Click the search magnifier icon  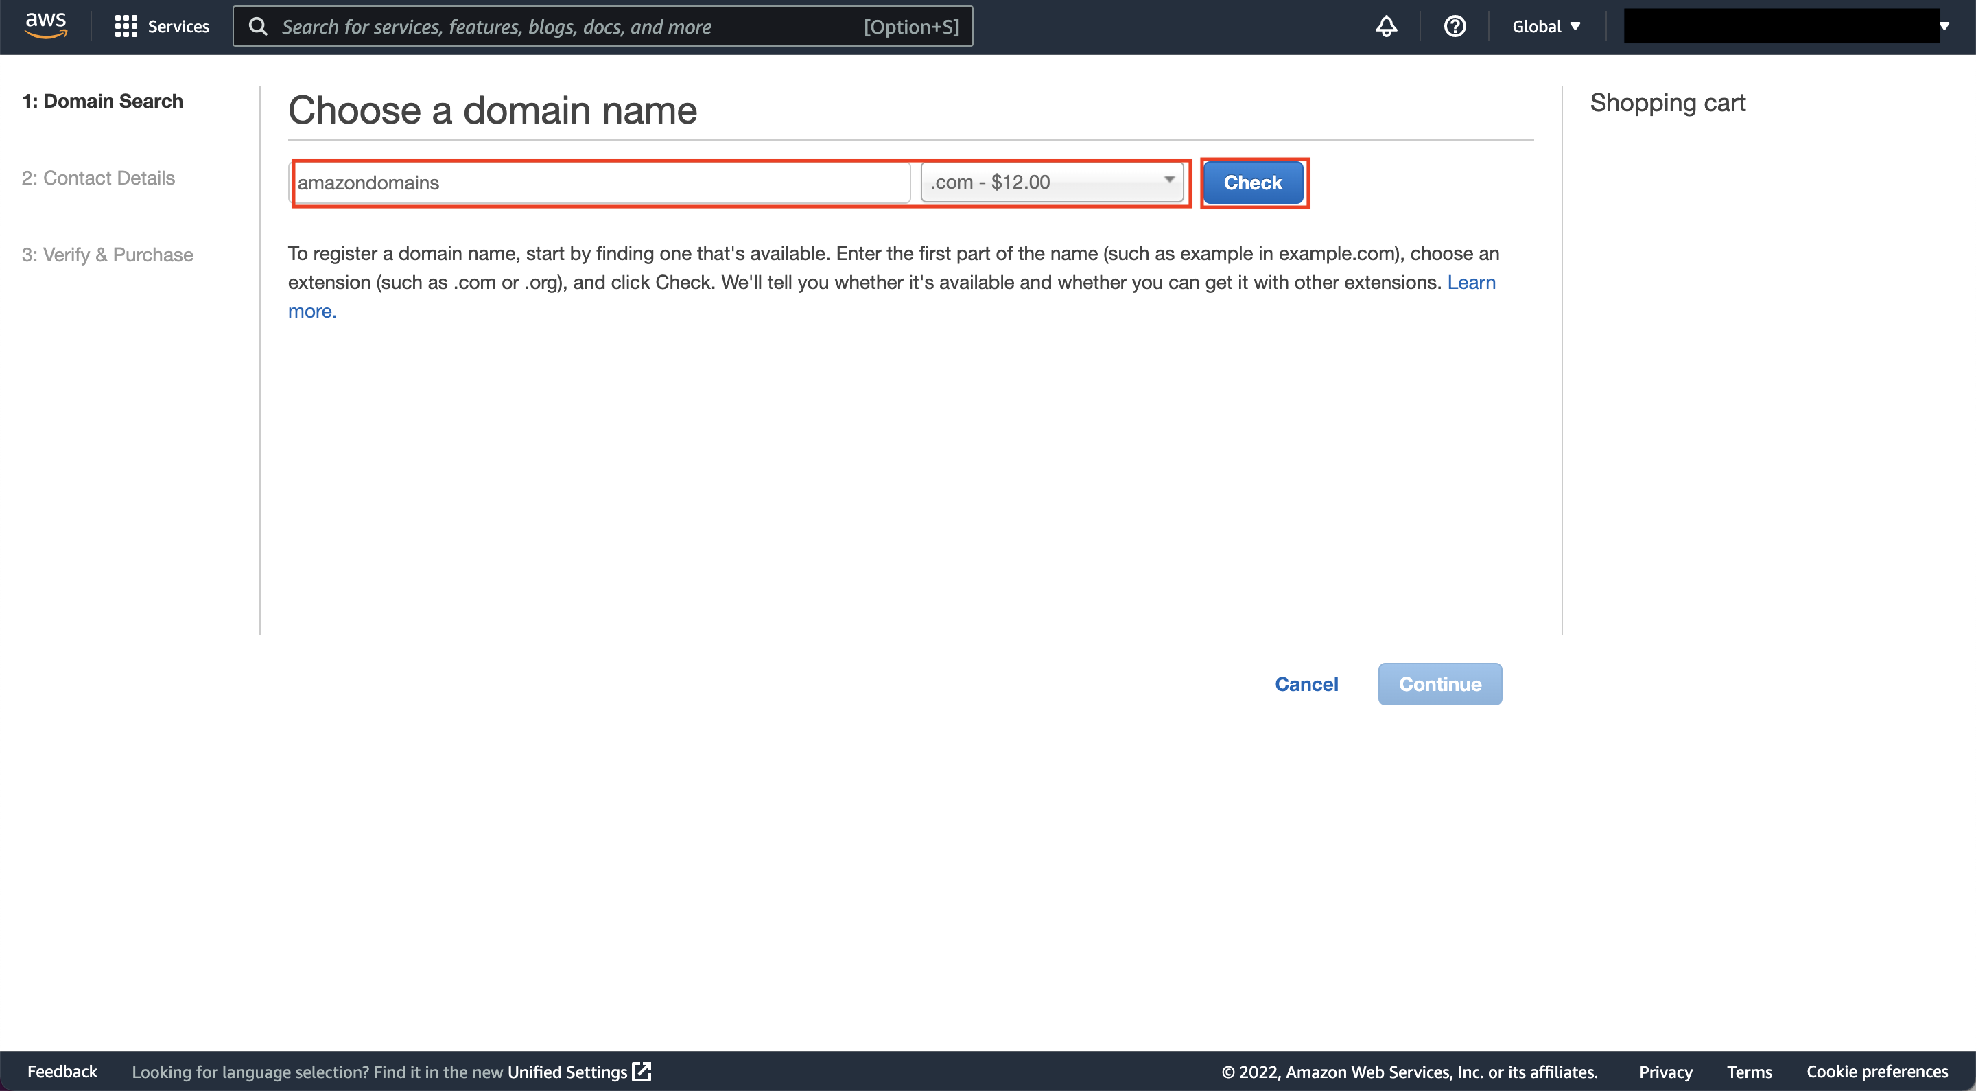click(259, 27)
